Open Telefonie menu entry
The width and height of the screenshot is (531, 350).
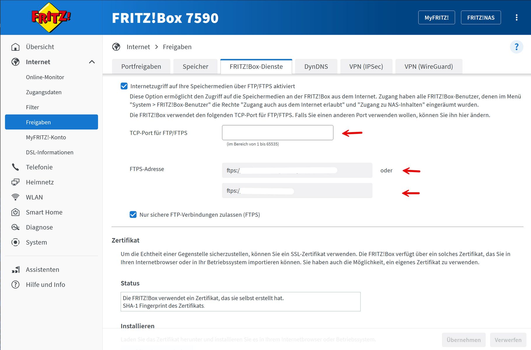pyautogui.click(x=39, y=167)
